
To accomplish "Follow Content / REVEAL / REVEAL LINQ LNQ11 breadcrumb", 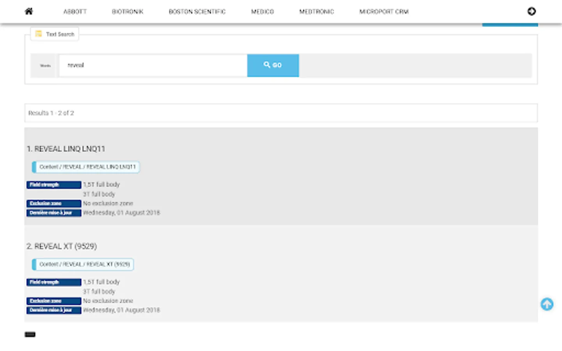I will click(86, 167).
